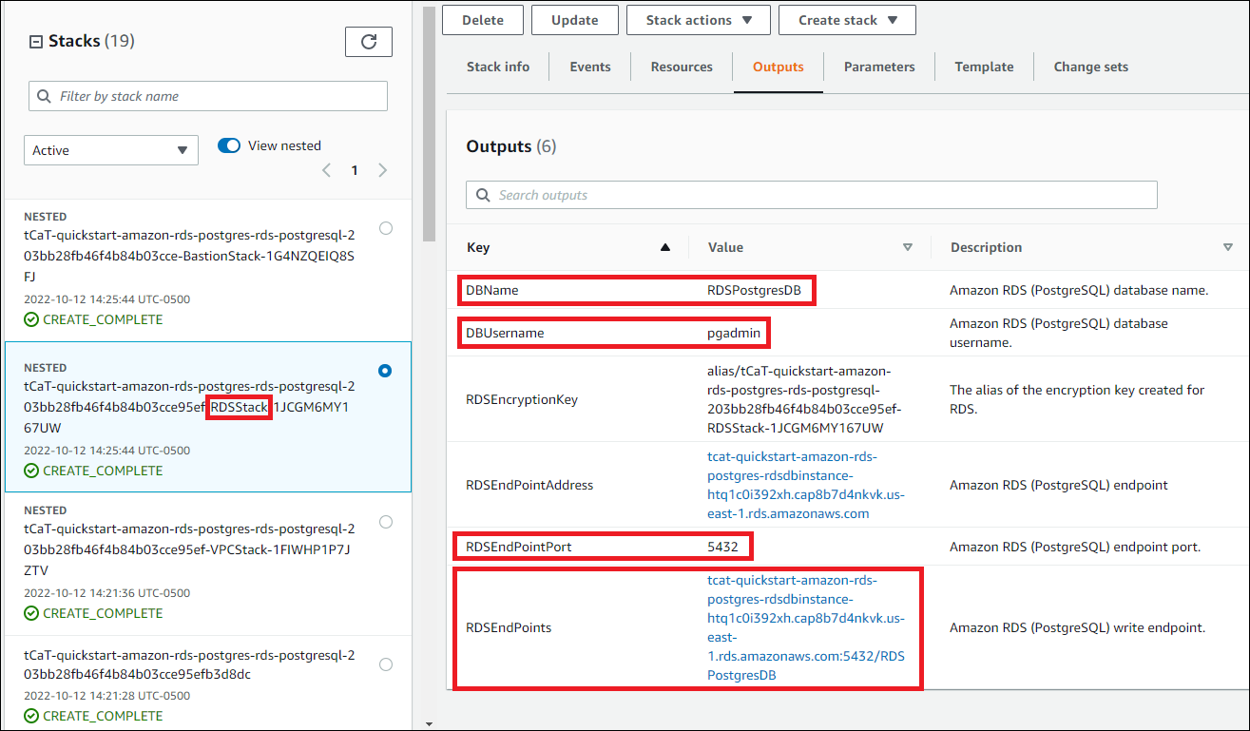Select the BastionStack radio button

pyautogui.click(x=385, y=228)
